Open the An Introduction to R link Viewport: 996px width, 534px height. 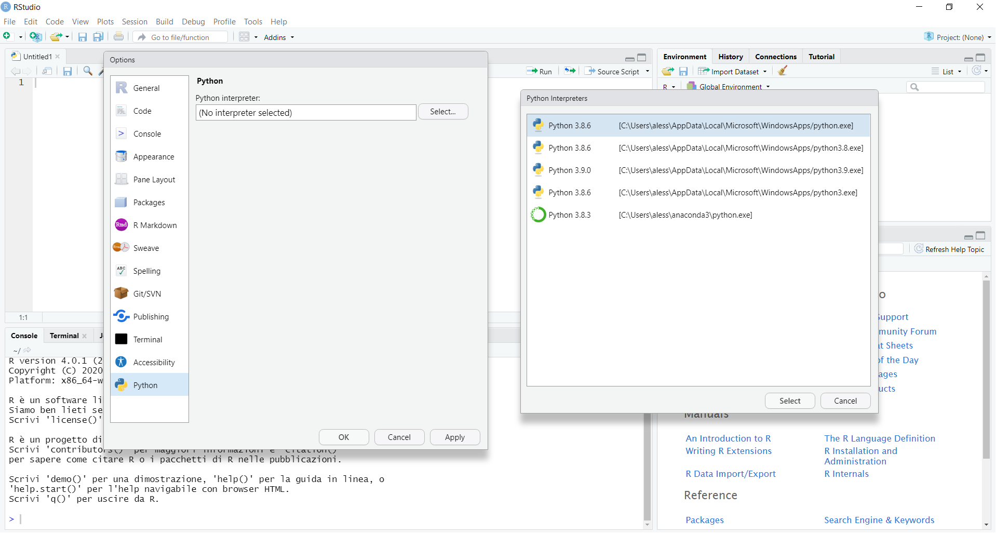pyautogui.click(x=728, y=438)
